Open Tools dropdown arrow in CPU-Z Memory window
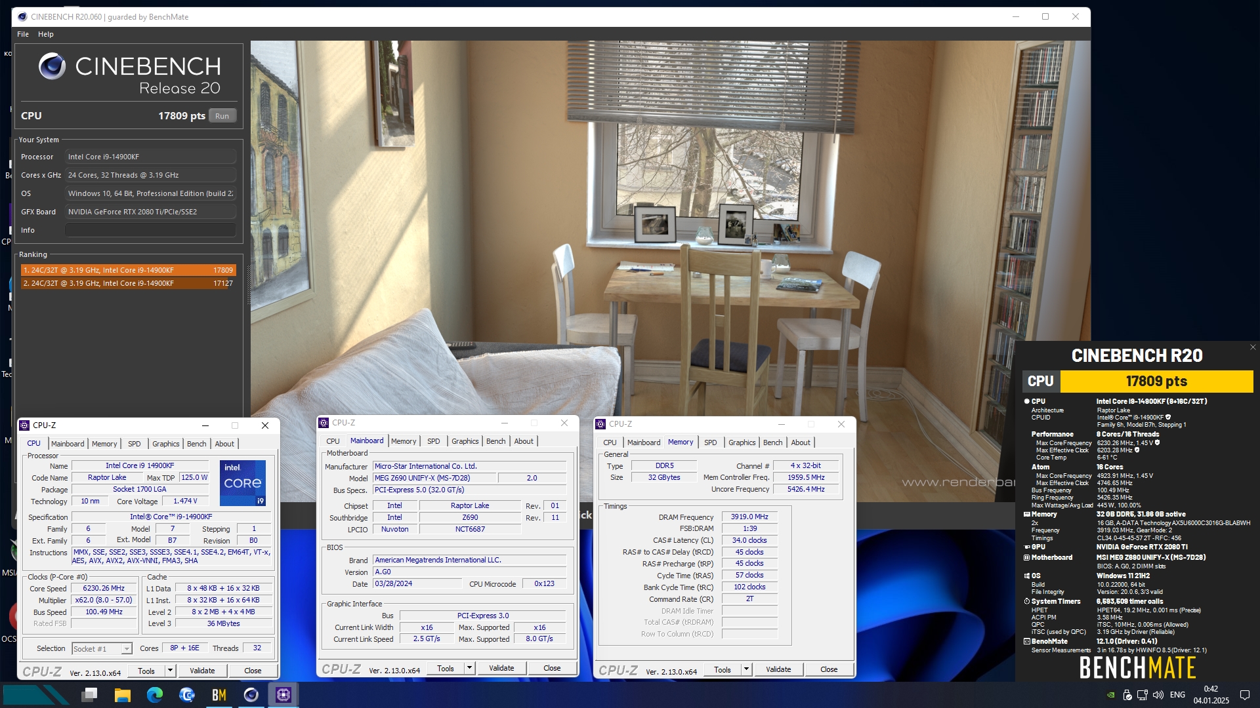 coord(746,669)
